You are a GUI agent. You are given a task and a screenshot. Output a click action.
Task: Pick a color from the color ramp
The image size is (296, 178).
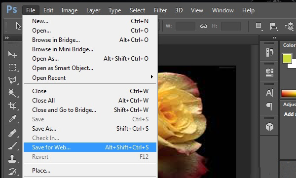click(289, 93)
